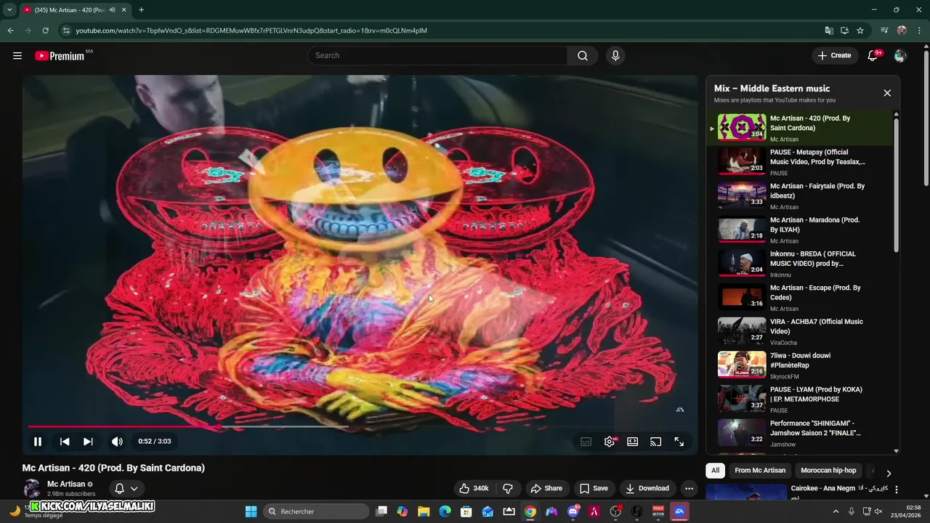
Task: Play PAUSE - Metapsy from the mix
Action: click(799, 162)
